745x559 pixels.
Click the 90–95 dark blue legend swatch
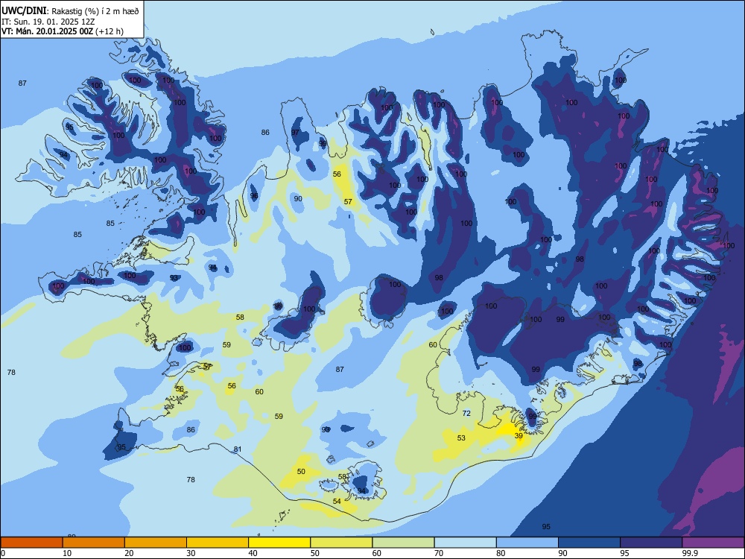(589, 543)
